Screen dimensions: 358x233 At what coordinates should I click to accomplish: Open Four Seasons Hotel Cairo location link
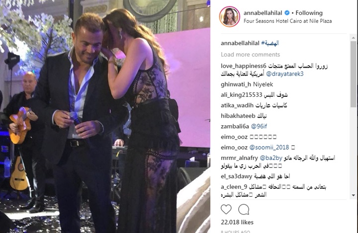[287, 21]
